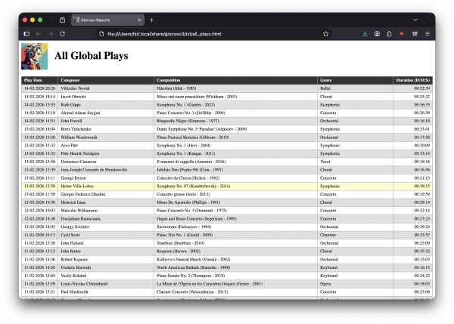The width and height of the screenshot is (454, 324).
Task: Open the hamburger application menu
Action: [x=428, y=34]
